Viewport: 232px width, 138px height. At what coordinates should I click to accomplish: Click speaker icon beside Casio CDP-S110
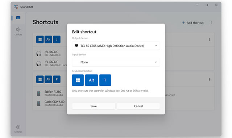pyautogui.click(x=39, y=103)
